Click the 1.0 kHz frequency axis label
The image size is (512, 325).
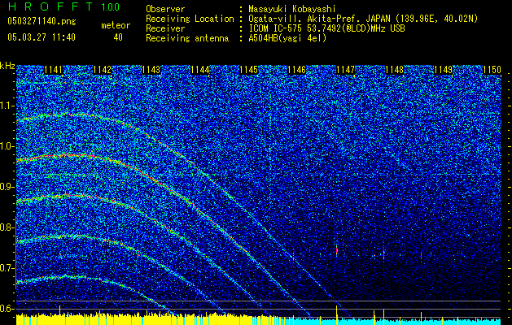point(7,146)
